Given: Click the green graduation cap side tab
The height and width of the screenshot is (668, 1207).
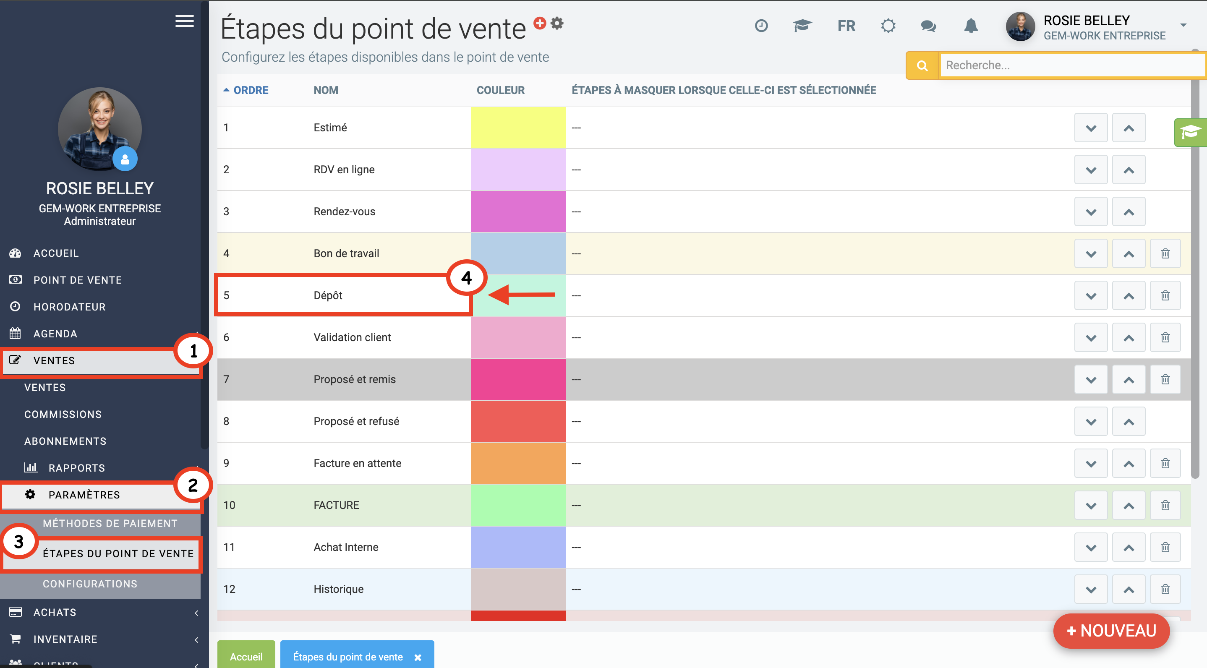Looking at the screenshot, I should 1190,133.
